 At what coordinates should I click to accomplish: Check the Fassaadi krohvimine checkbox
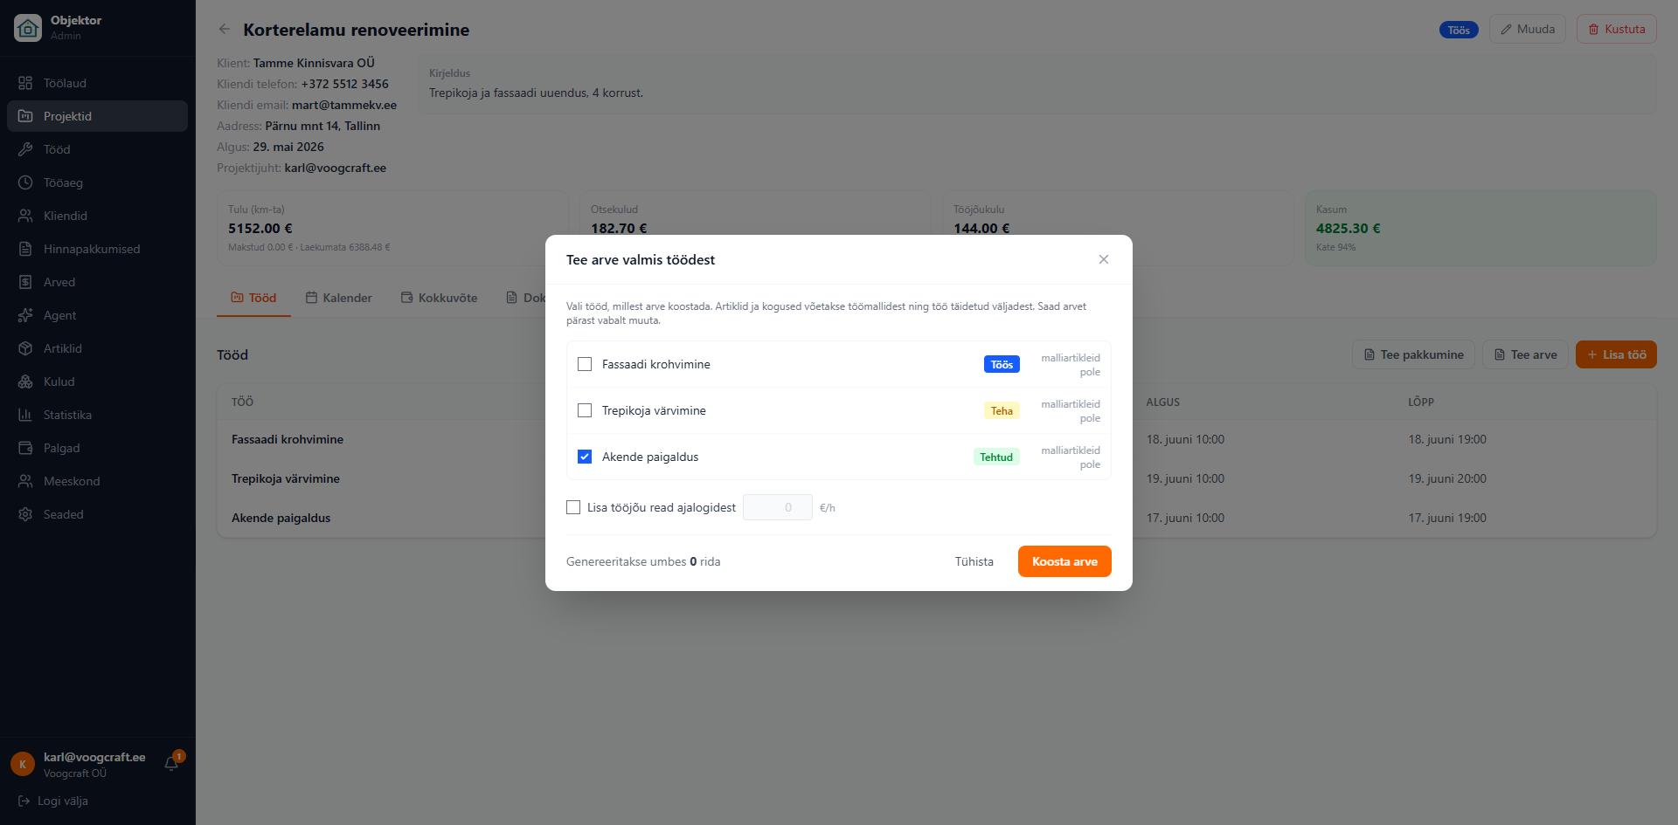click(x=585, y=364)
